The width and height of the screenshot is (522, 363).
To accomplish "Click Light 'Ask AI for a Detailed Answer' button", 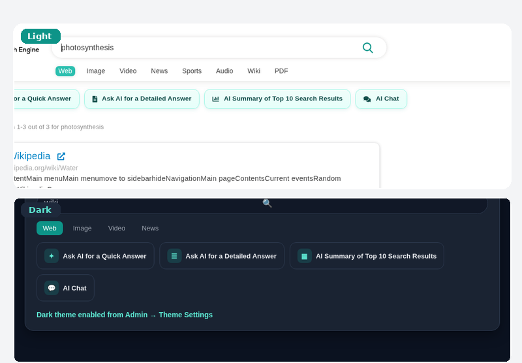I will 142,99.
